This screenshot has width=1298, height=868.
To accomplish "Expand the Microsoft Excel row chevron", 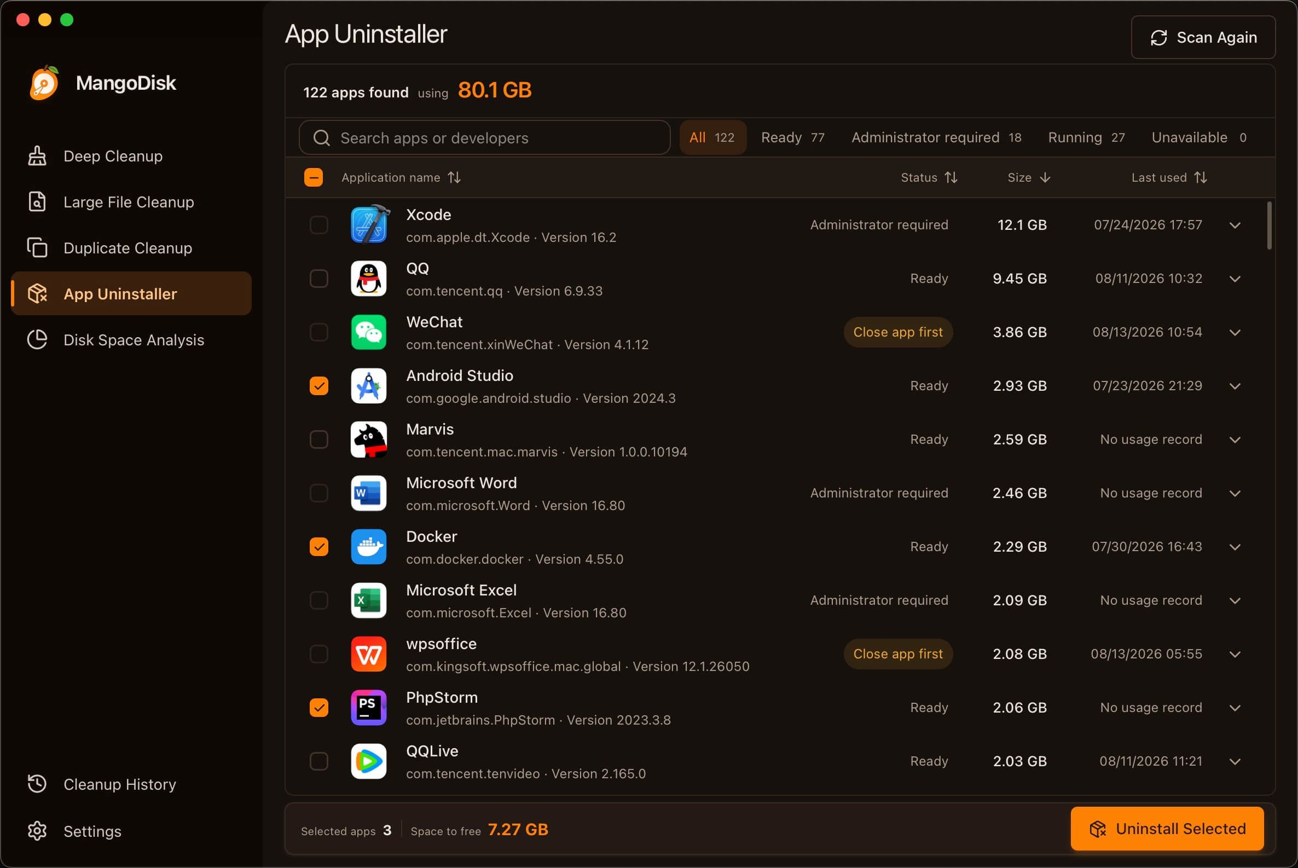I will 1235,601.
